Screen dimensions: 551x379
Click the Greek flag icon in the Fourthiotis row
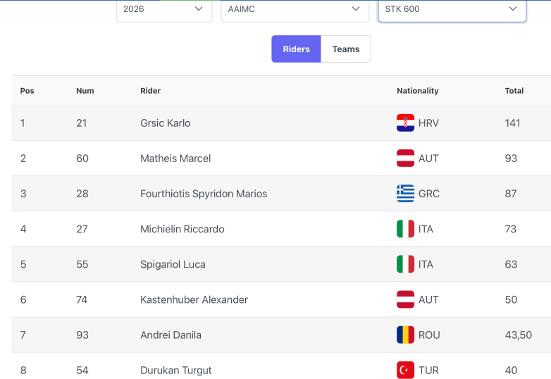click(x=405, y=194)
